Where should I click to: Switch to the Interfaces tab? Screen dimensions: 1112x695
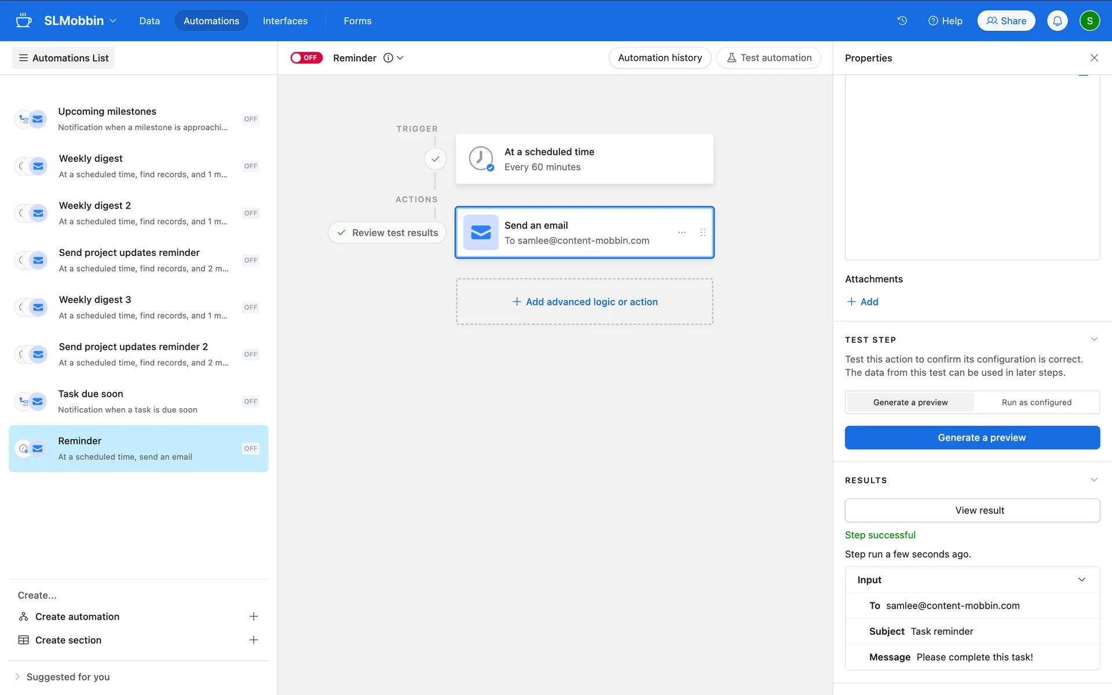pos(285,21)
